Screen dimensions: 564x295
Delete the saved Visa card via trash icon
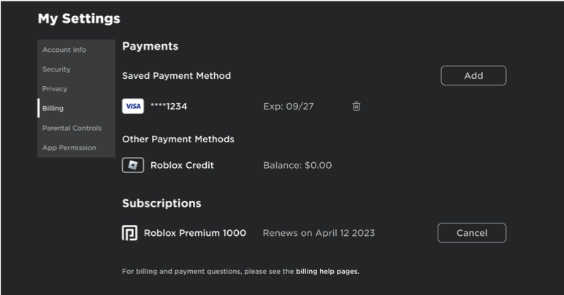point(357,106)
